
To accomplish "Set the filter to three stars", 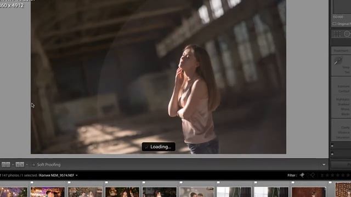I will (x=338, y=175).
